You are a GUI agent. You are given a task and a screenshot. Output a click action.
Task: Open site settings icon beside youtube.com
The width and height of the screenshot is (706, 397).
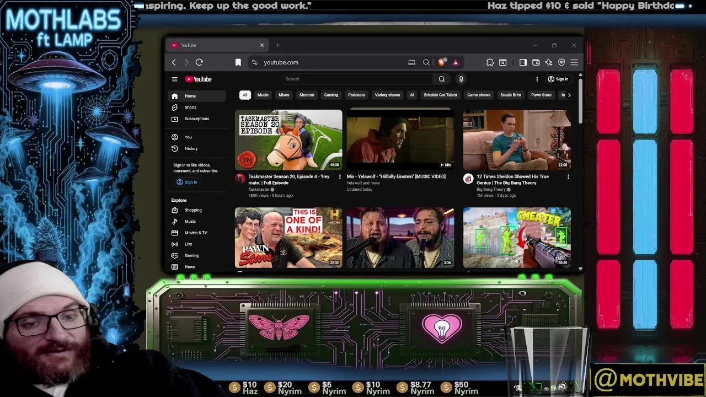point(254,62)
